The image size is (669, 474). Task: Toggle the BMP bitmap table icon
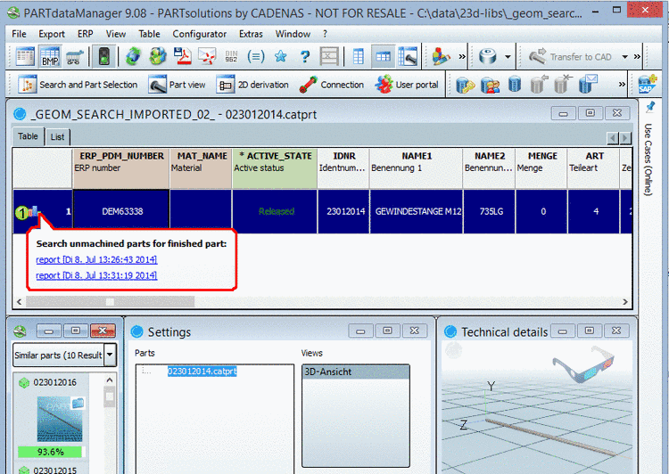click(50, 56)
